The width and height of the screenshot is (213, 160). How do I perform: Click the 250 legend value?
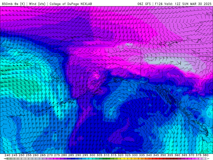click(22, 155)
